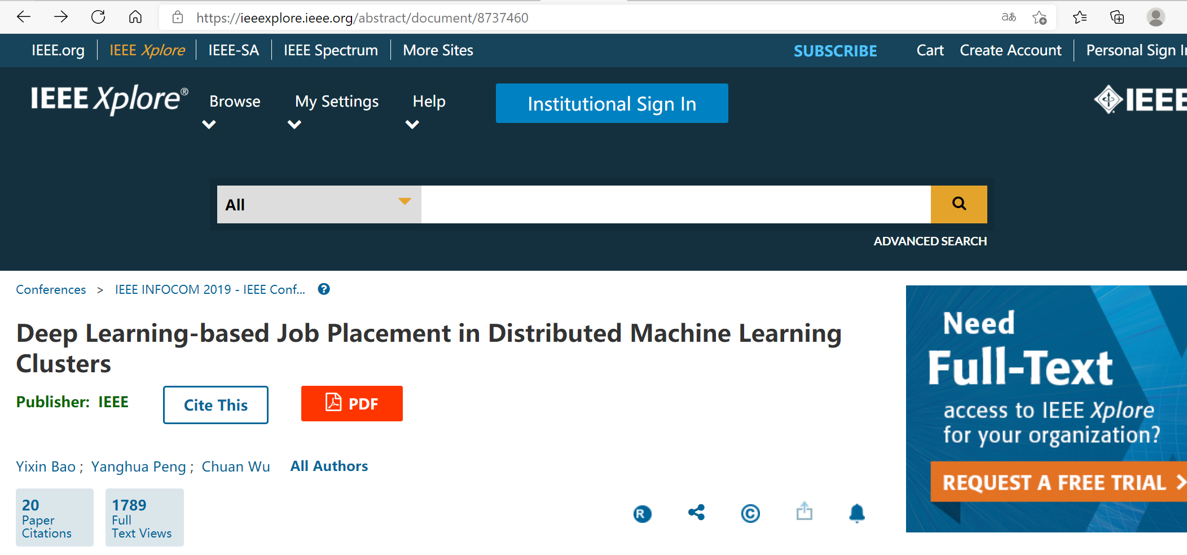Share this document using the share icon

[x=696, y=513]
